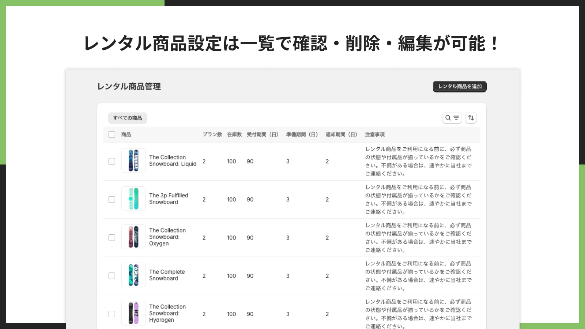Click the magnifying glass search icon
Image resolution: width=585 pixels, height=329 pixels.
point(448,118)
